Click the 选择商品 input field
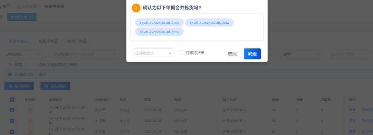Viewport: 373px width, 135px height. tap(25, 54)
